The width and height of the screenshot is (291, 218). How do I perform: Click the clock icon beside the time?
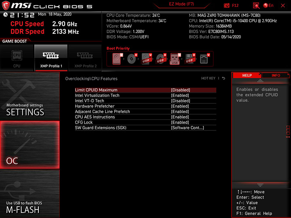6,15
